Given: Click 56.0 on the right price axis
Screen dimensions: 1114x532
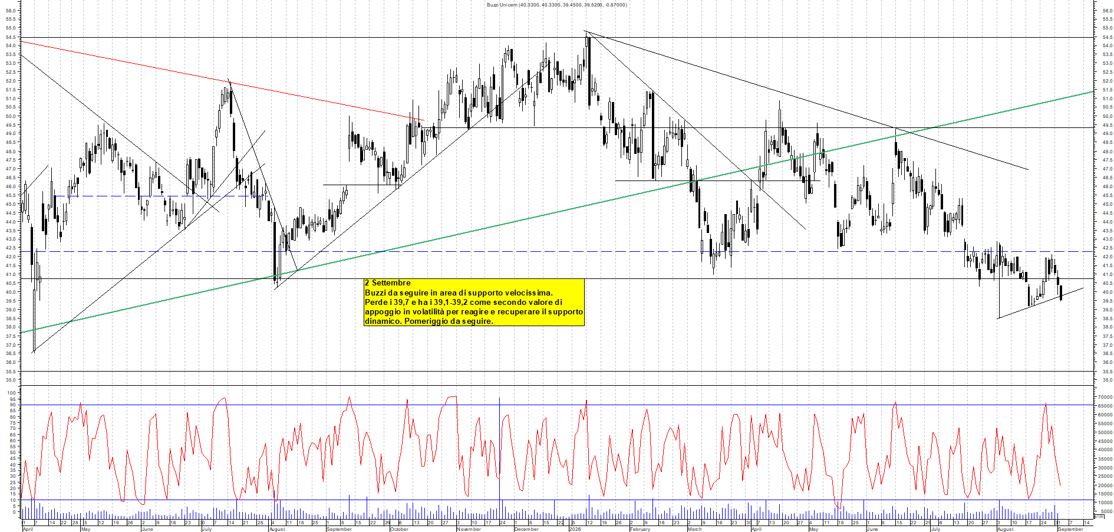Looking at the screenshot, I should (x=1107, y=11).
